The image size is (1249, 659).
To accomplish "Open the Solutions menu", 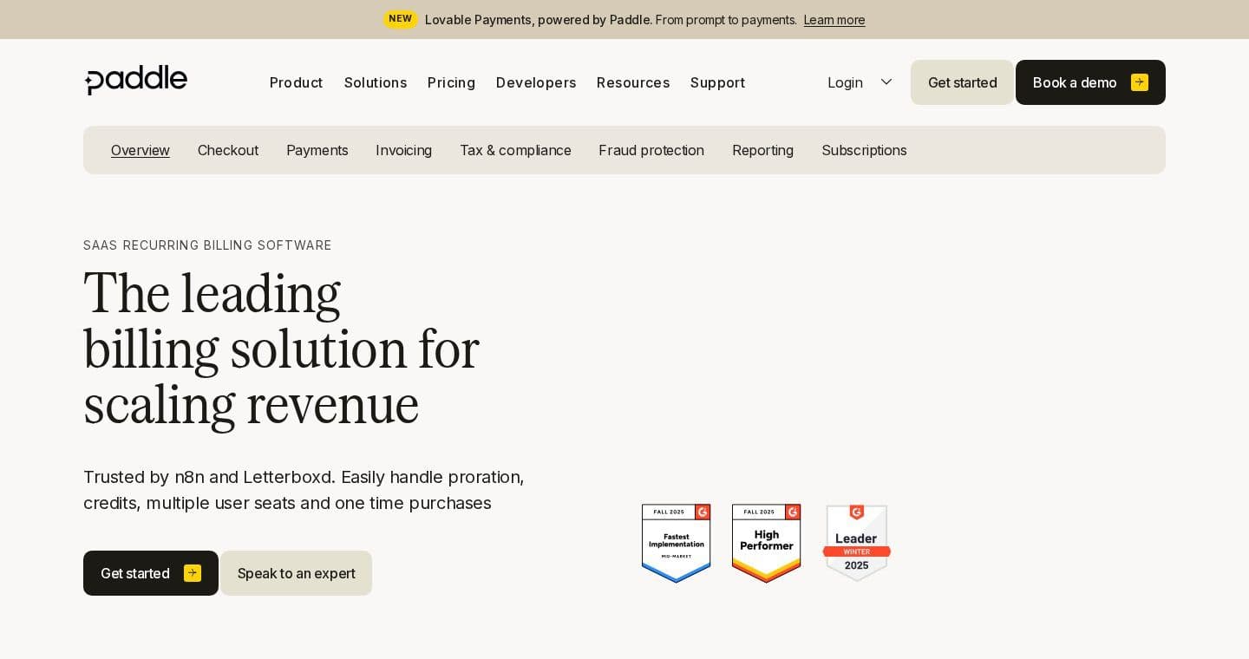I will point(376,82).
